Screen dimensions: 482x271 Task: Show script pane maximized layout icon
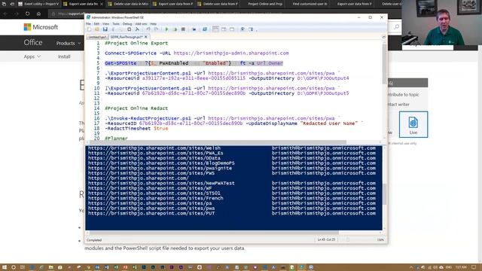click(x=232, y=29)
